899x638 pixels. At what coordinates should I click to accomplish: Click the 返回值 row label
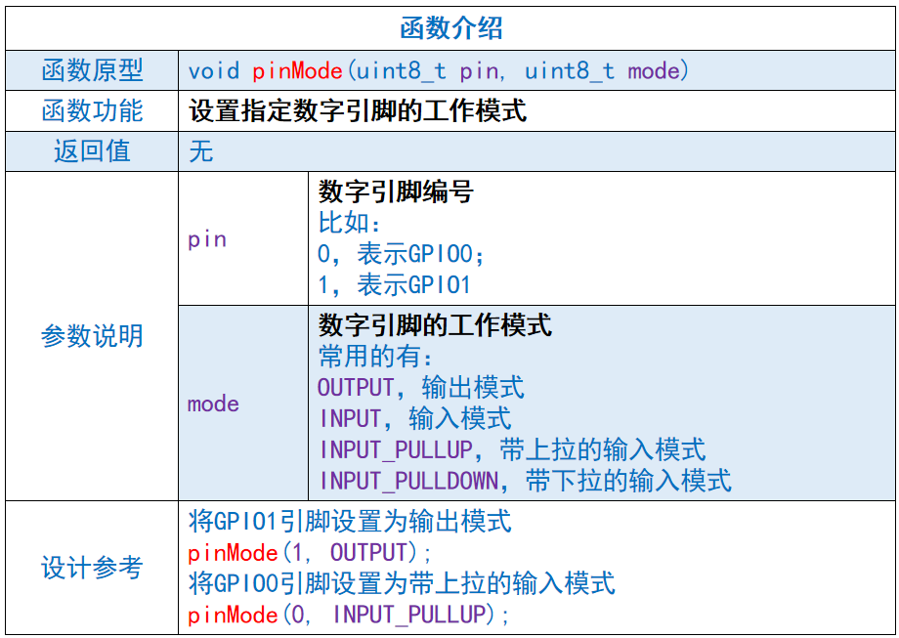click(x=90, y=151)
